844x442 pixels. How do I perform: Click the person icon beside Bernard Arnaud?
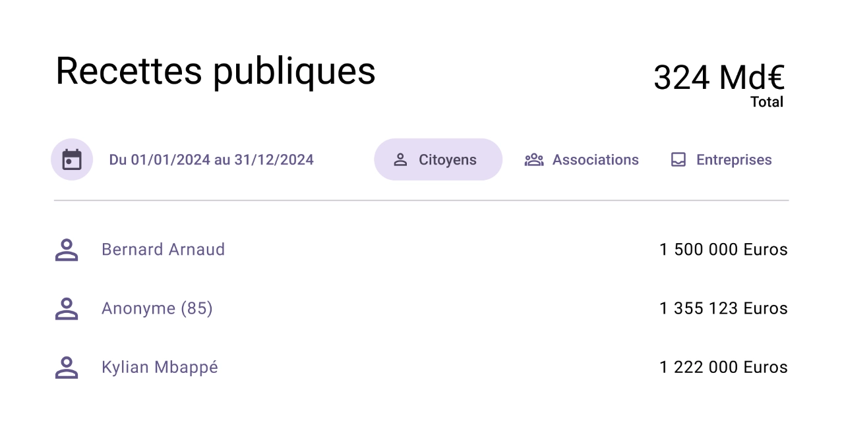67,250
